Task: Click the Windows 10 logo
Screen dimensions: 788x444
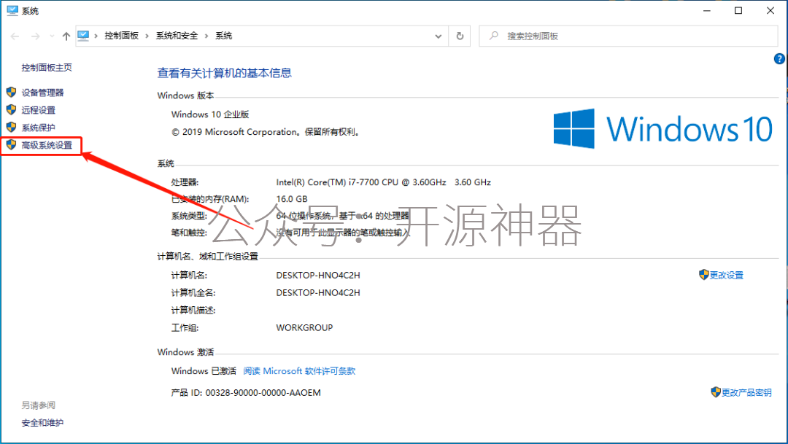Action: [663, 128]
